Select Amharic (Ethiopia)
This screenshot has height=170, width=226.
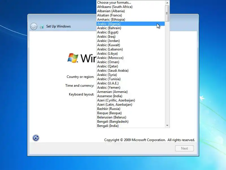[x=131, y=20]
